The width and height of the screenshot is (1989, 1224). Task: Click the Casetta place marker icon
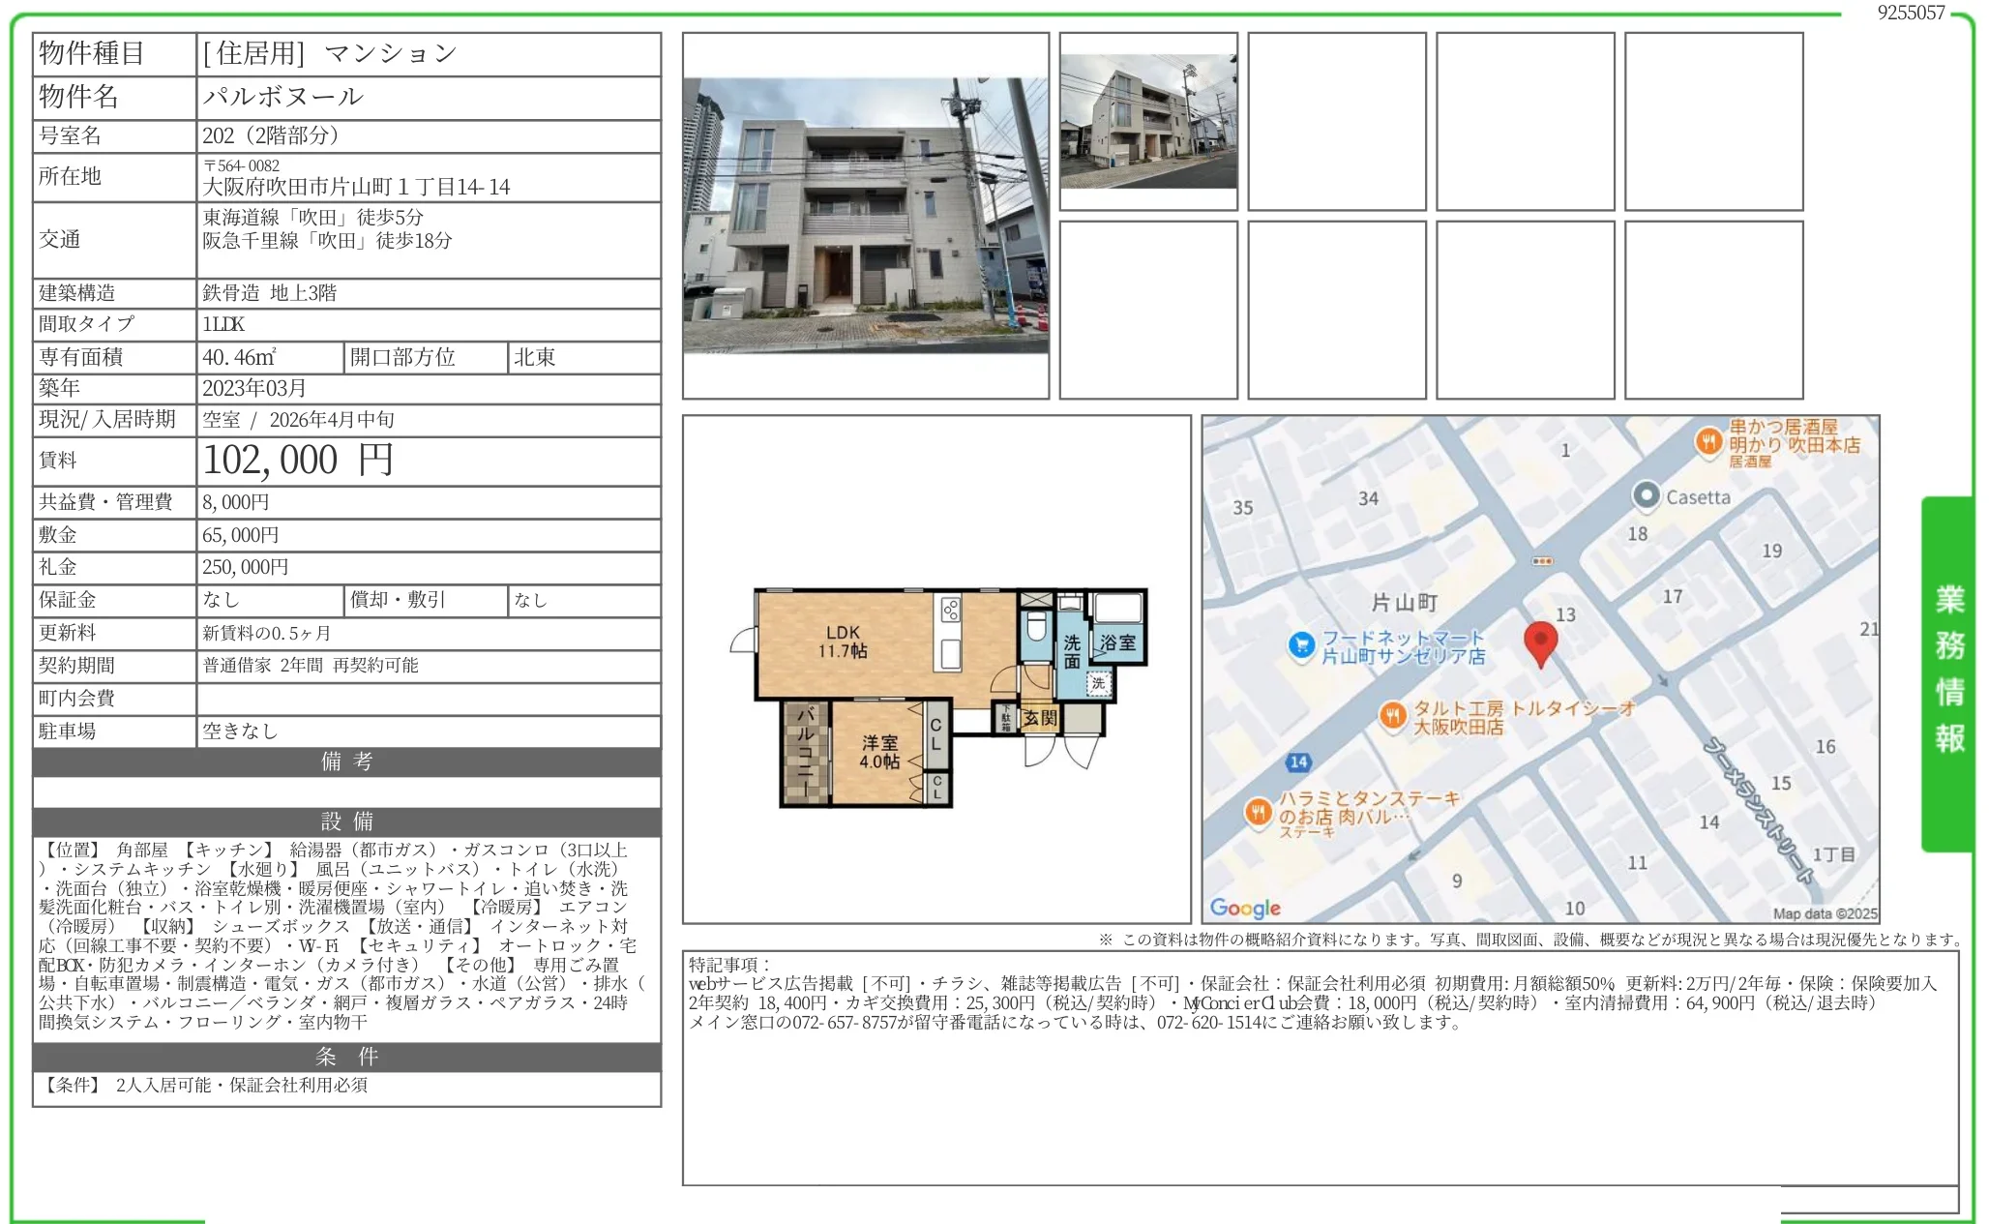pos(1646,496)
